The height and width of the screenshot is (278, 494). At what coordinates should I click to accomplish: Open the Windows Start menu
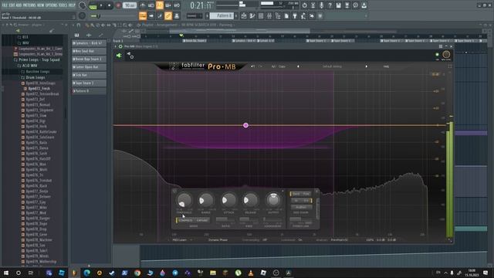tap(6, 273)
